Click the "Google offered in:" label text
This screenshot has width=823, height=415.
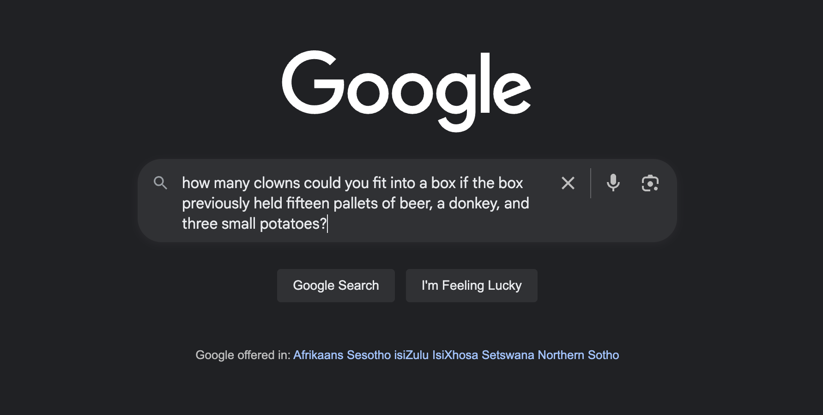[242, 355]
